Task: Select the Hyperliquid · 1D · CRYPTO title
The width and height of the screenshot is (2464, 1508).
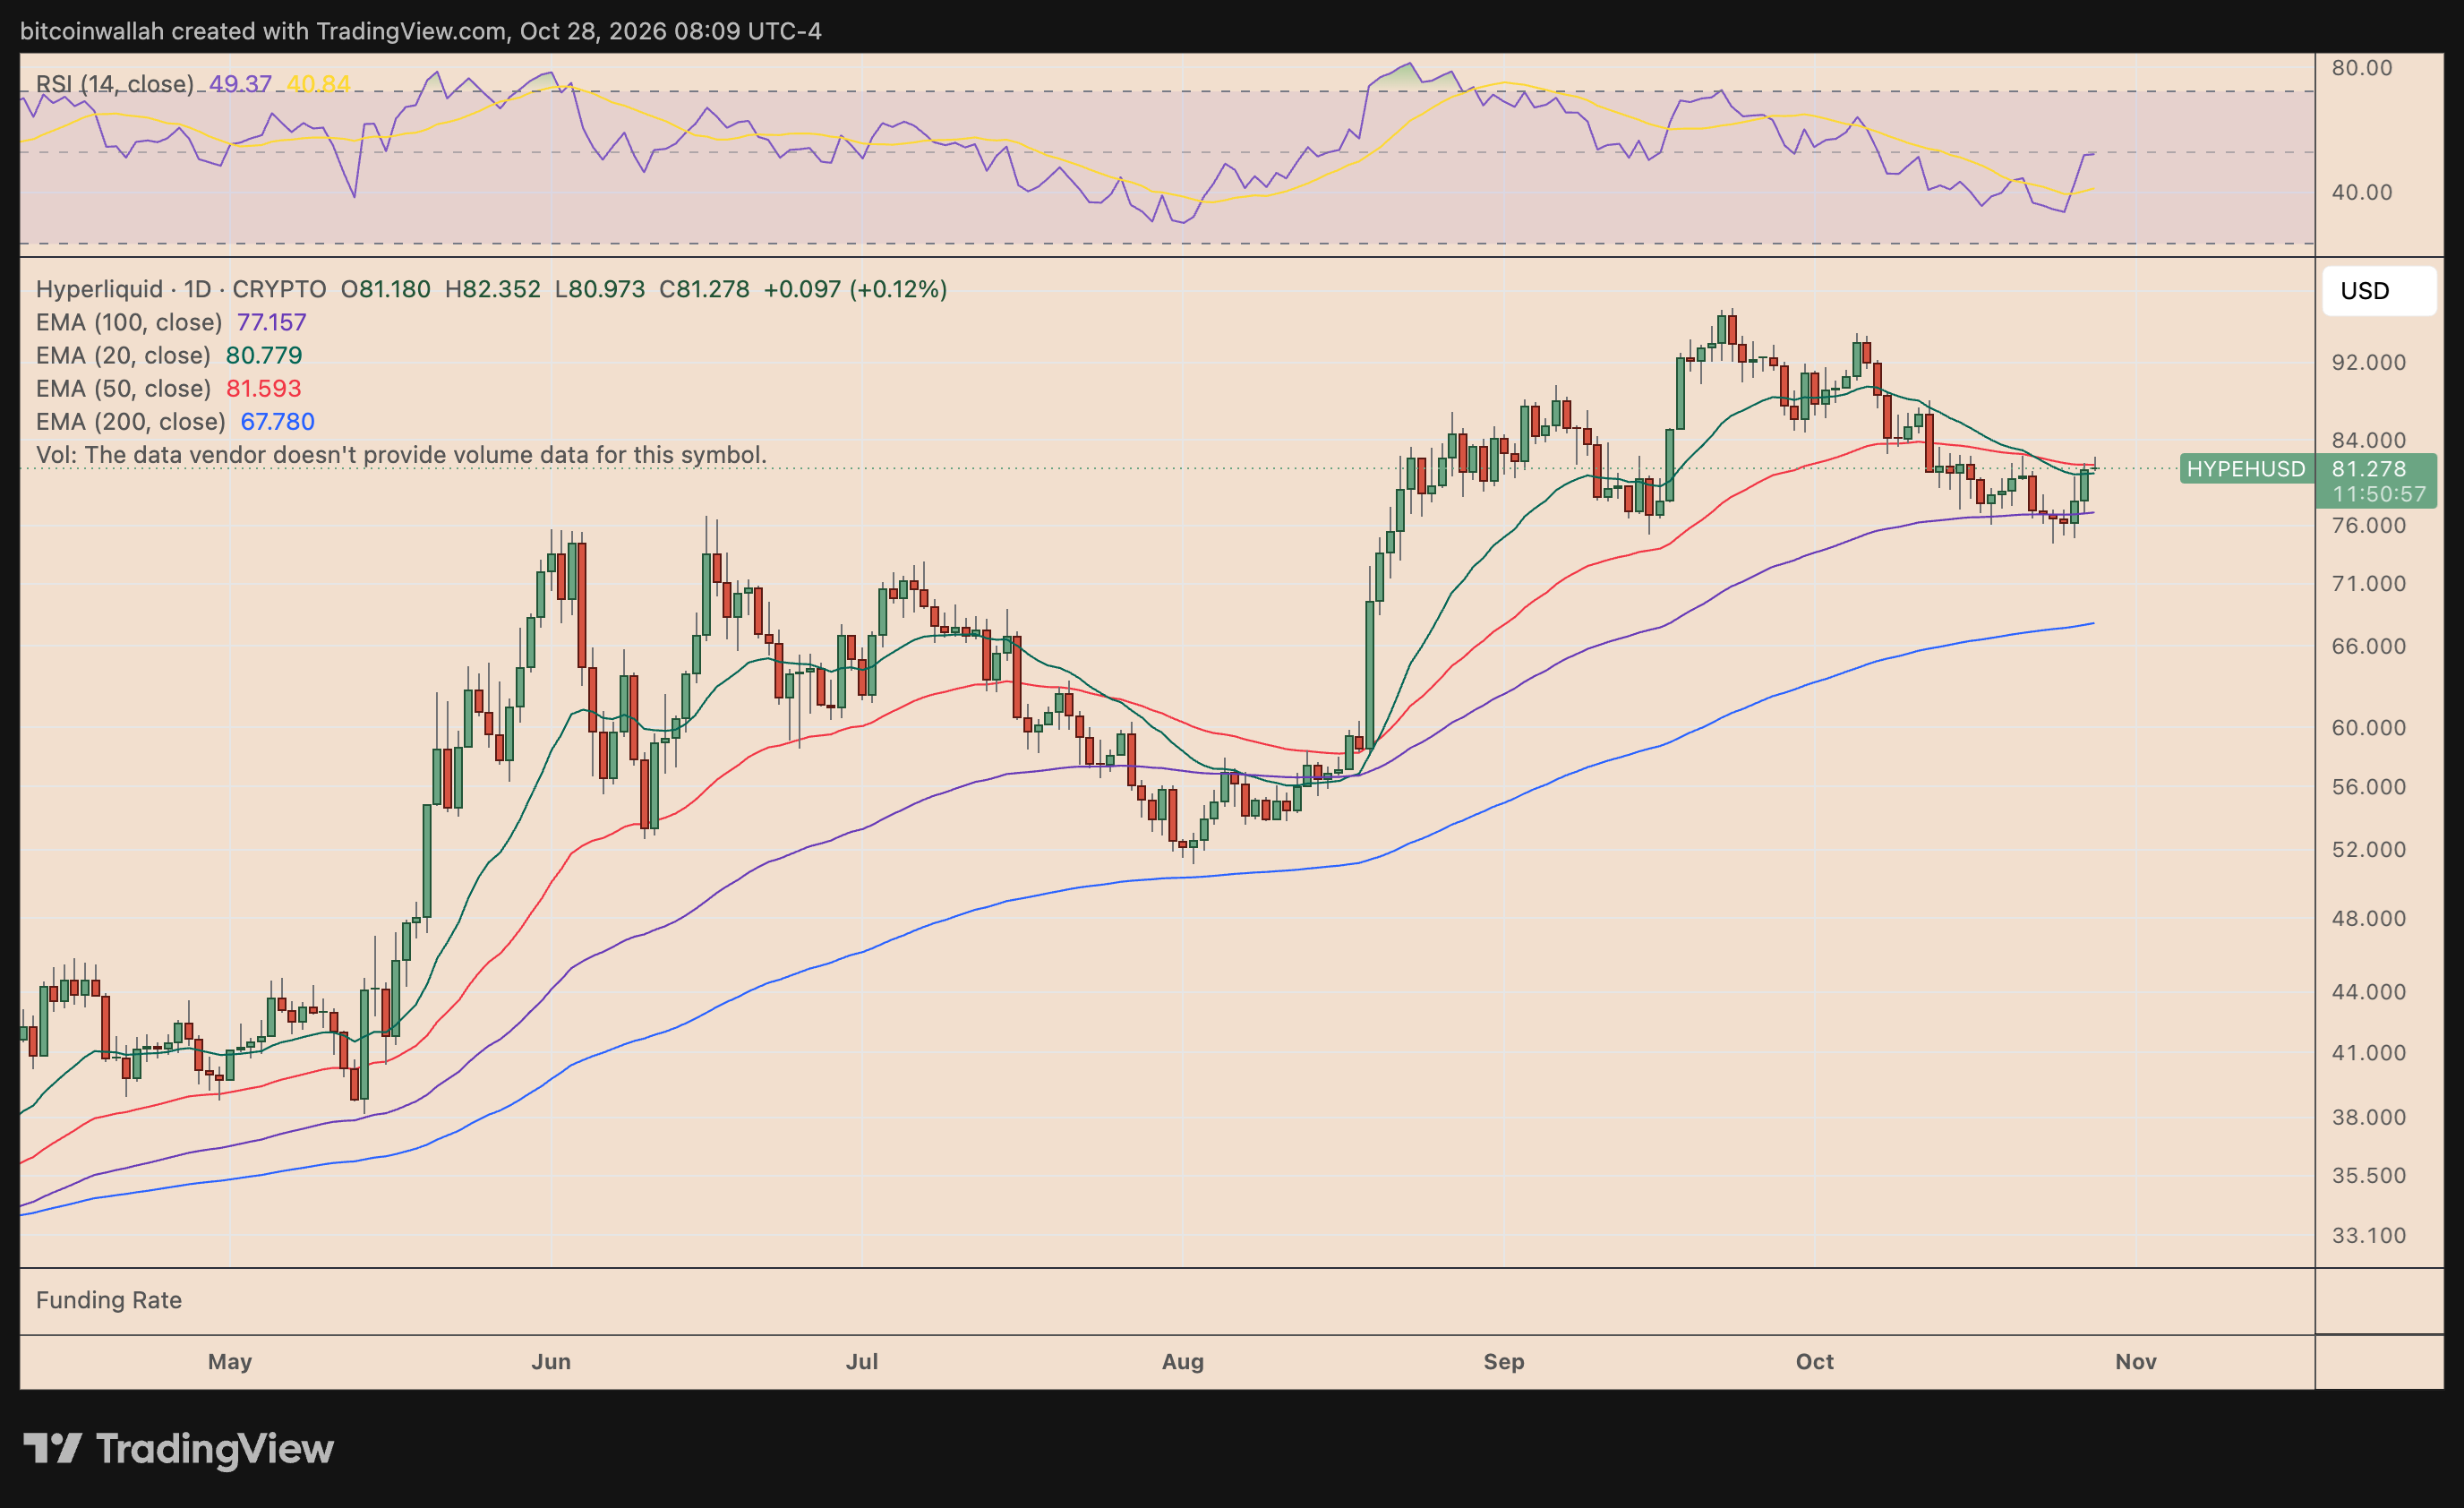Action: coord(181,289)
